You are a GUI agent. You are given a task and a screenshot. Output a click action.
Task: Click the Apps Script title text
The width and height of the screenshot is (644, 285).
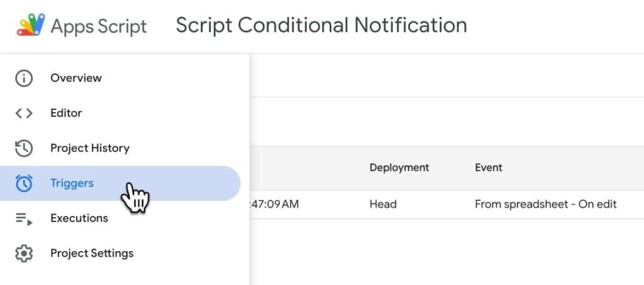[x=99, y=26]
